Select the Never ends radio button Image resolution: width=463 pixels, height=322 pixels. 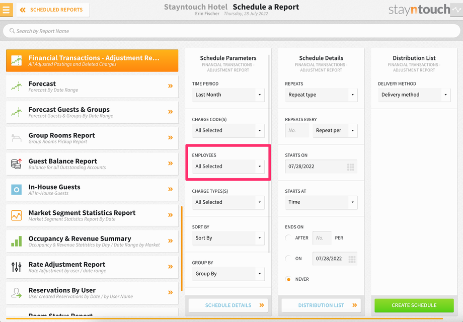coord(288,279)
